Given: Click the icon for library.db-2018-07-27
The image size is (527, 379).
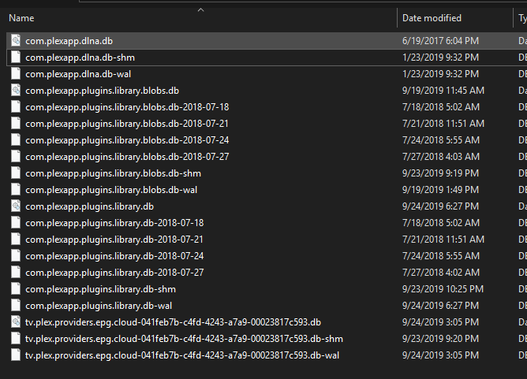Looking at the screenshot, I should (x=16, y=273).
